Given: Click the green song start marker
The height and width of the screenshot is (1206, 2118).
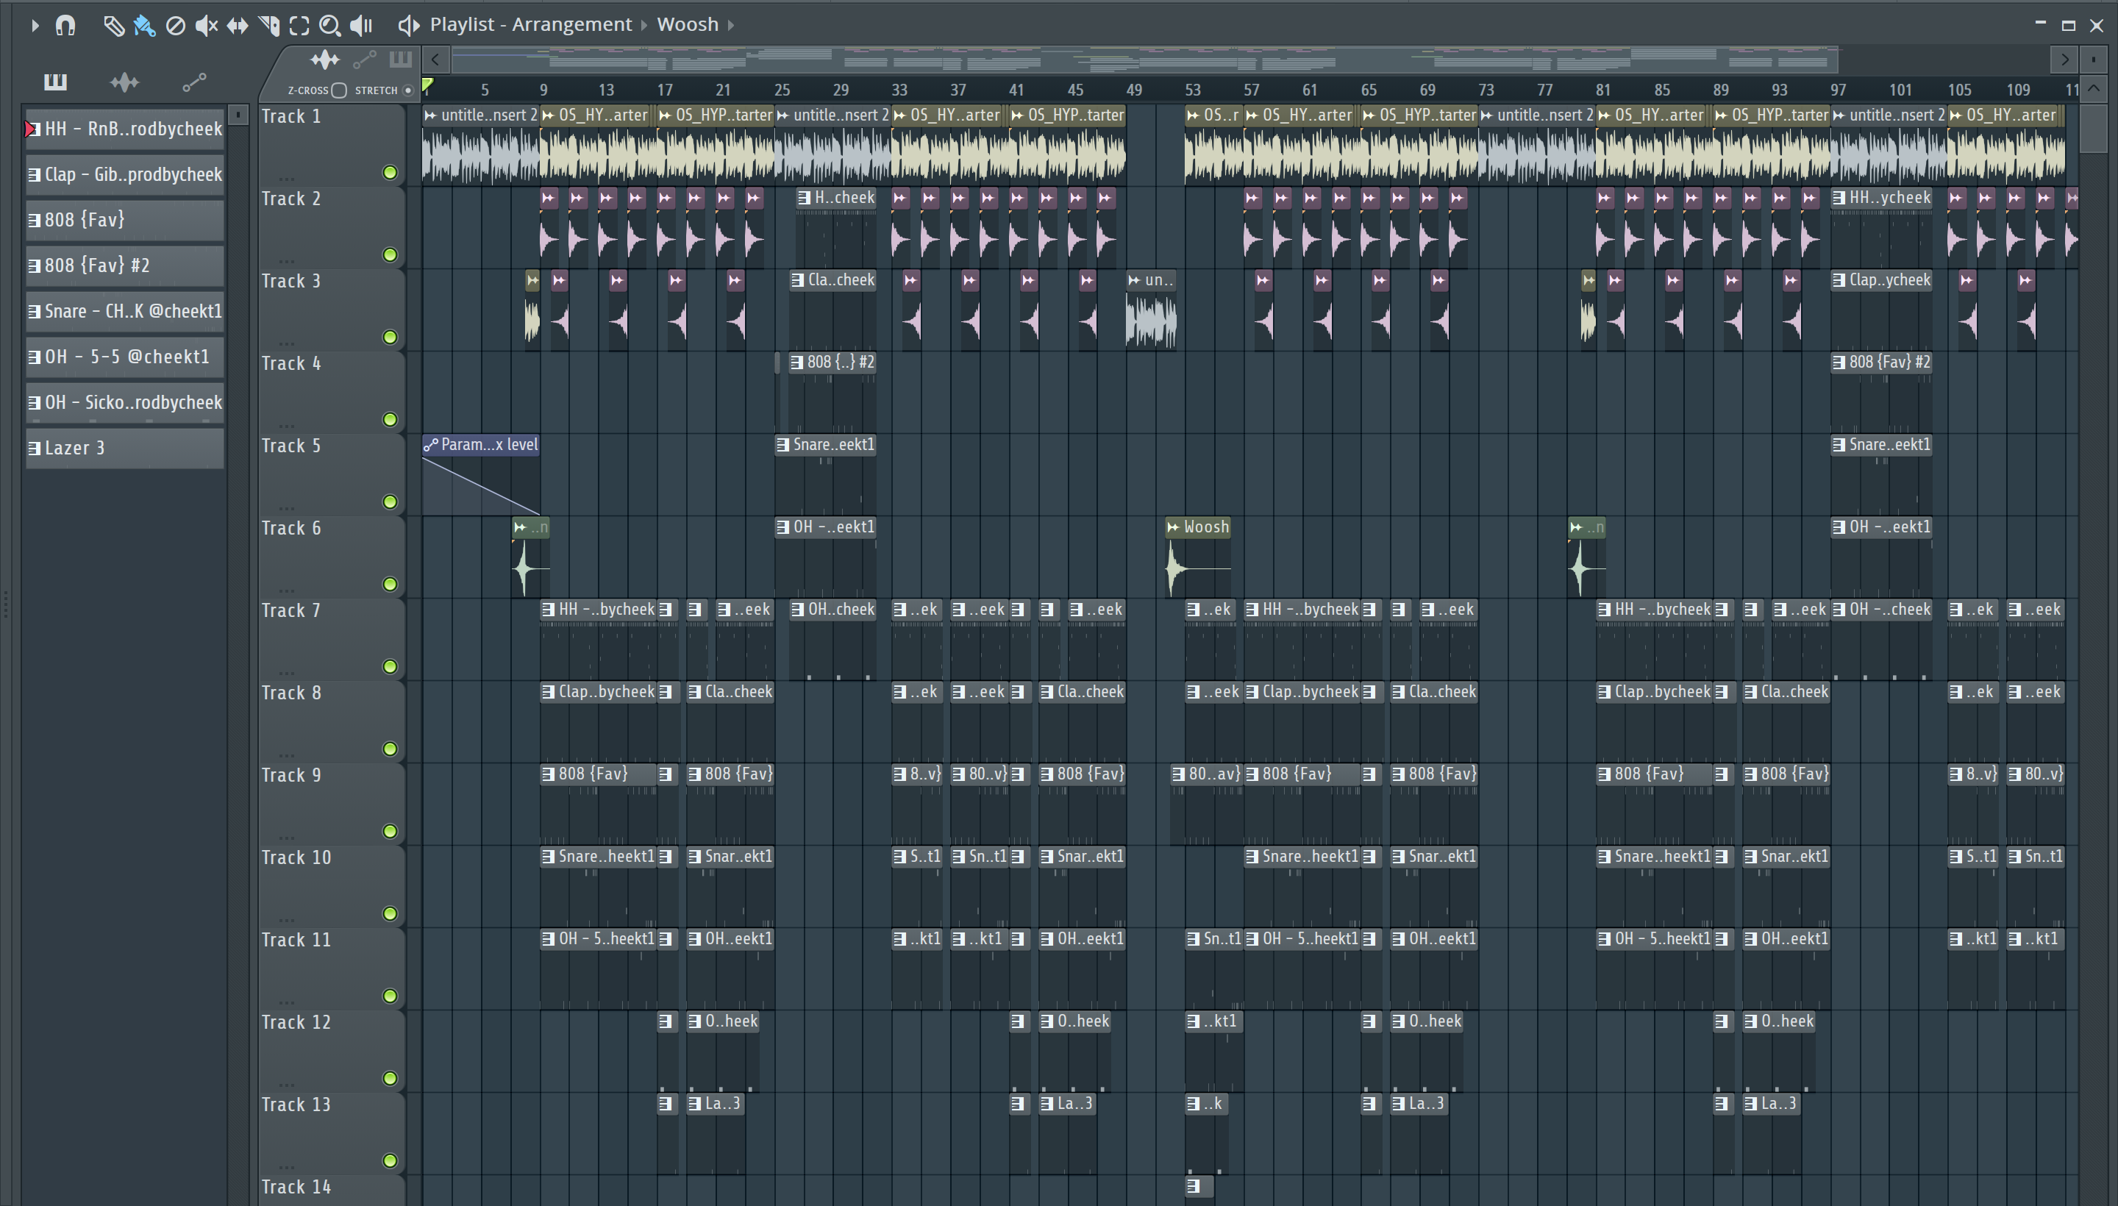Looking at the screenshot, I should point(427,85).
